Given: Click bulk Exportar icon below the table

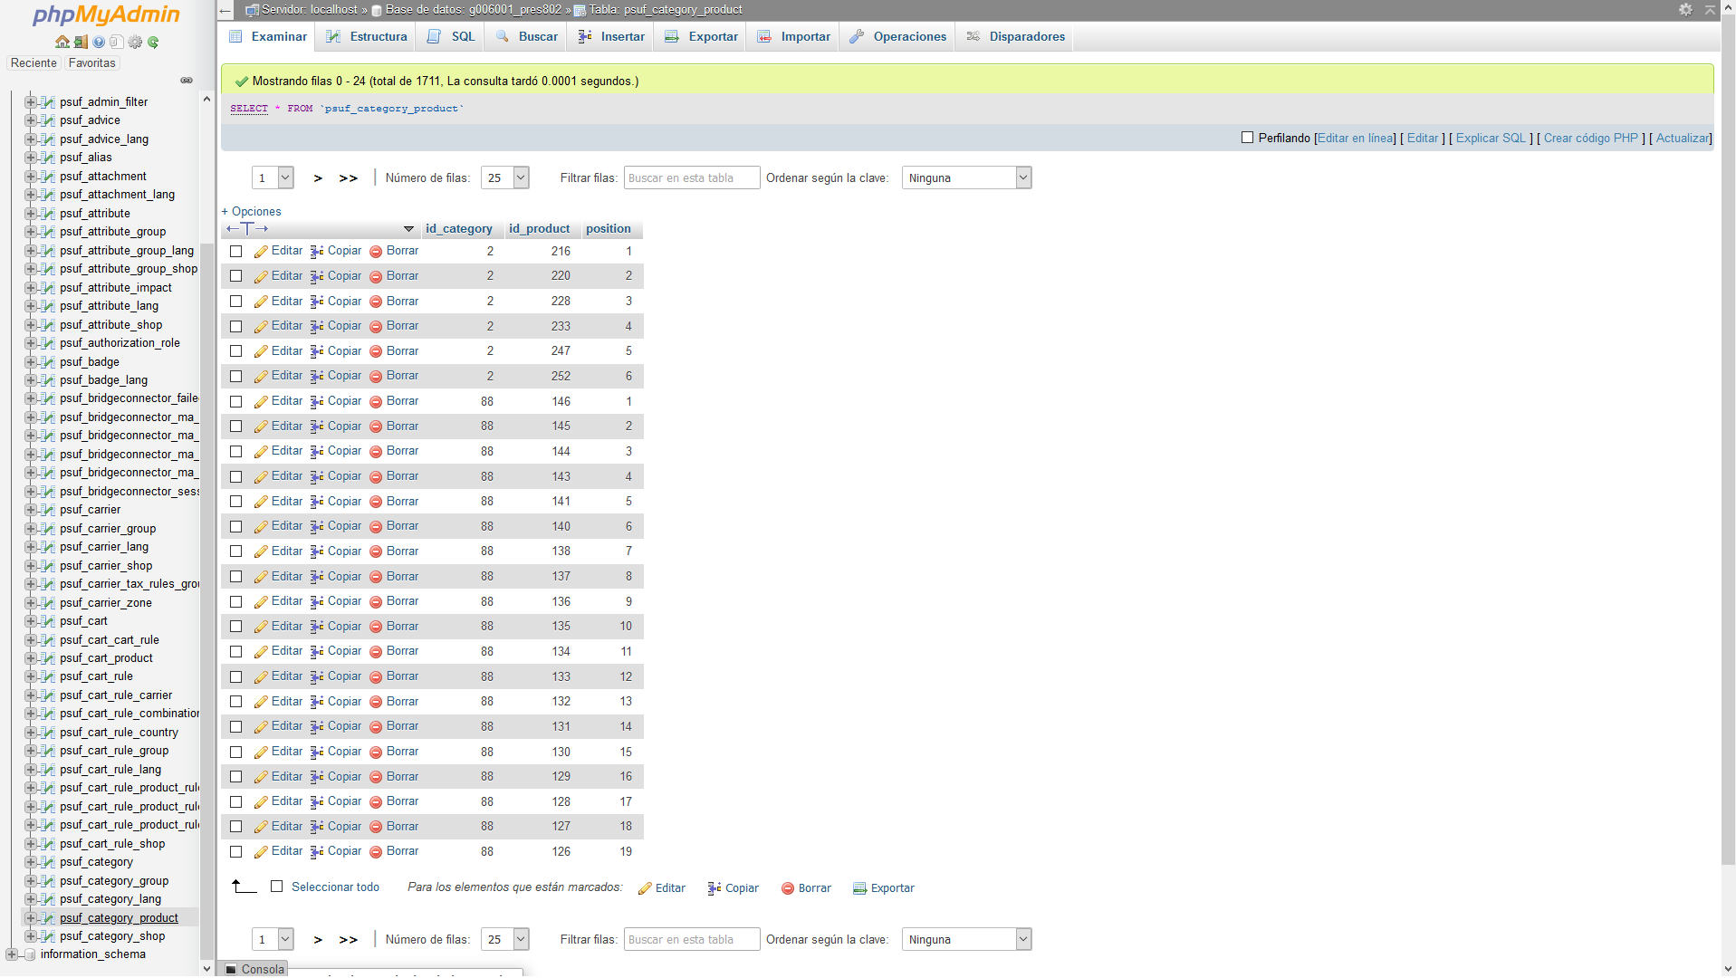Looking at the screenshot, I should click(859, 888).
